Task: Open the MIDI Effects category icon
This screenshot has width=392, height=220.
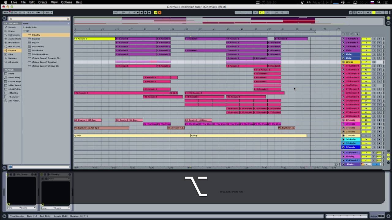Action: (6, 42)
